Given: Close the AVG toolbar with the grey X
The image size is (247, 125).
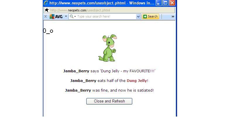Looking at the screenshot, I should coord(46,16).
